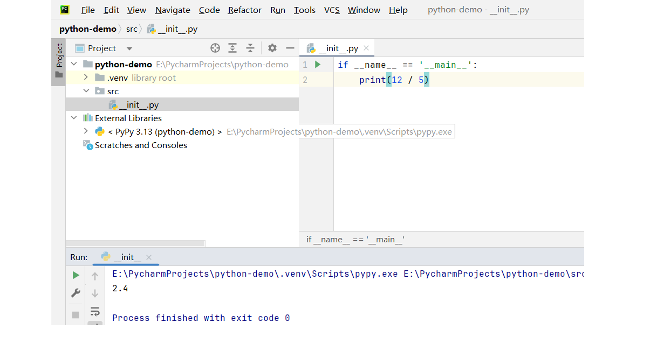Image resolution: width=657 pixels, height=357 pixels.
Task: Click the up arrow in Run panel
Action: [x=95, y=276]
